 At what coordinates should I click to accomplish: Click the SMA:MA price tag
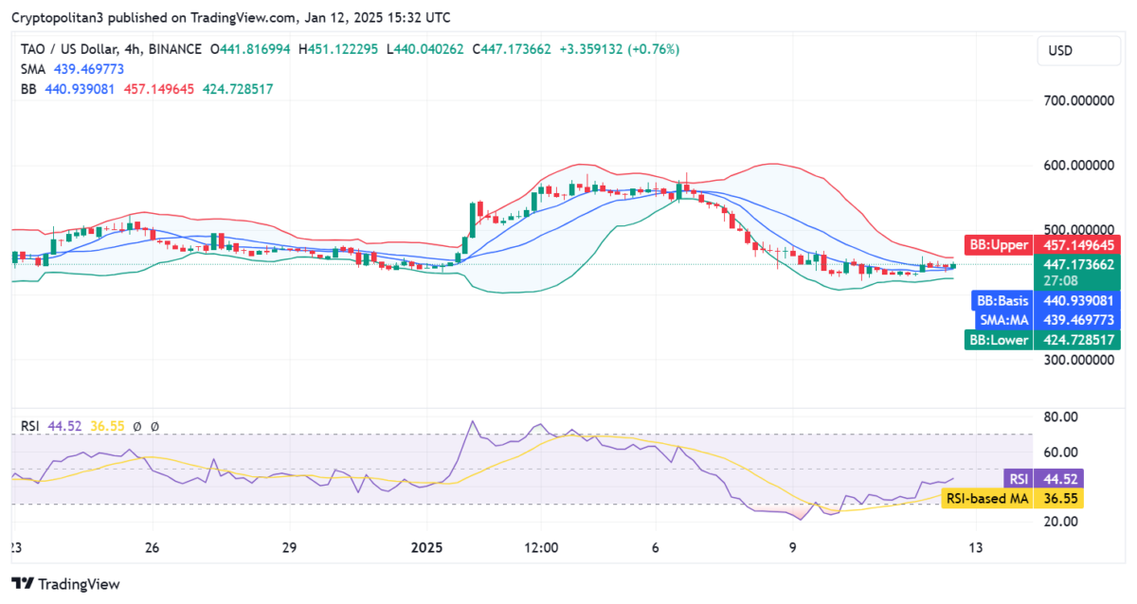click(x=1003, y=320)
